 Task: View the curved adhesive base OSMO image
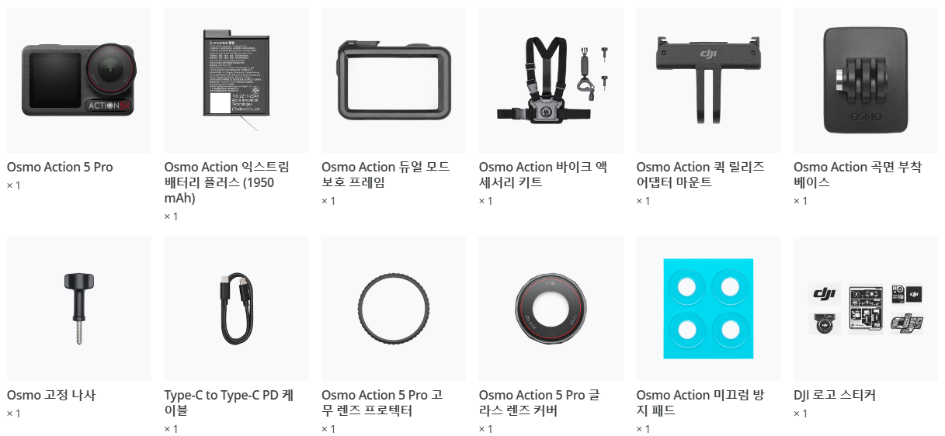pos(866,81)
